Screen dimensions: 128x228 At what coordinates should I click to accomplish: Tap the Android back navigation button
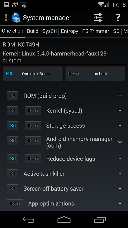(x=28, y=220)
